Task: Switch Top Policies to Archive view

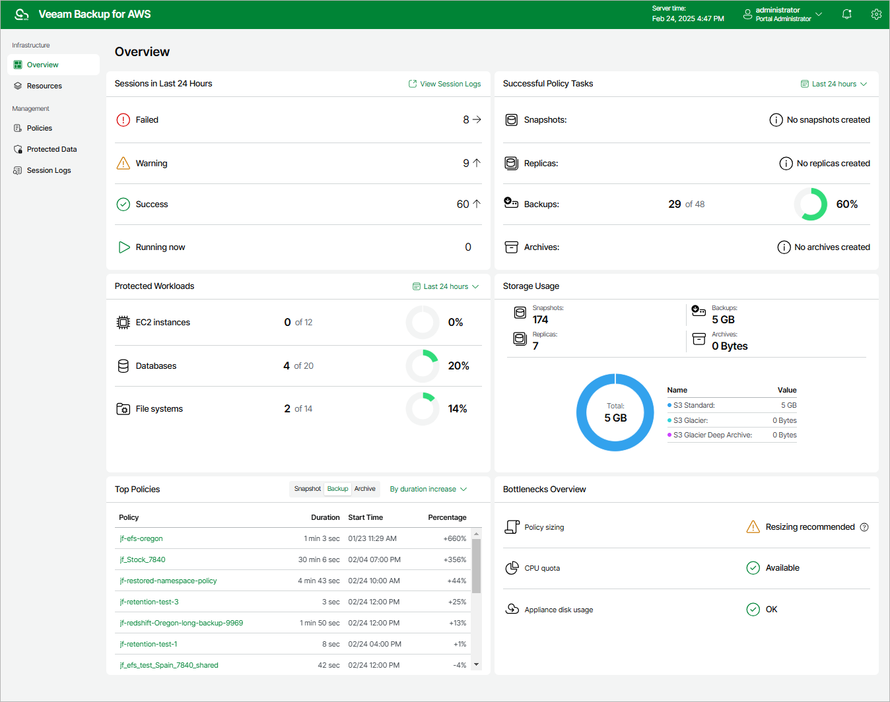Action: 364,489
